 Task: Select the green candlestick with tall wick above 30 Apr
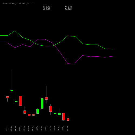pyautogui.click(x=12, y=90)
